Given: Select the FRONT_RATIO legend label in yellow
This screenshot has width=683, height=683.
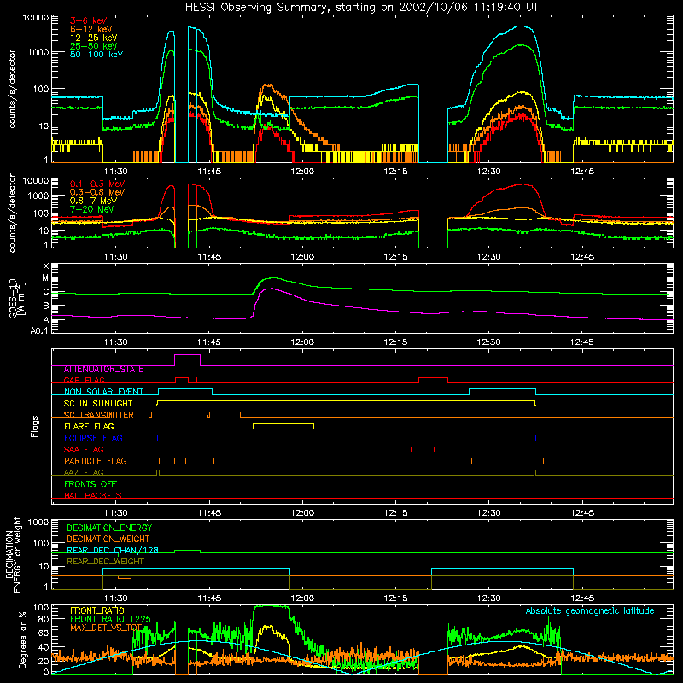Looking at the screenshot, I should (x=97, y=610).
